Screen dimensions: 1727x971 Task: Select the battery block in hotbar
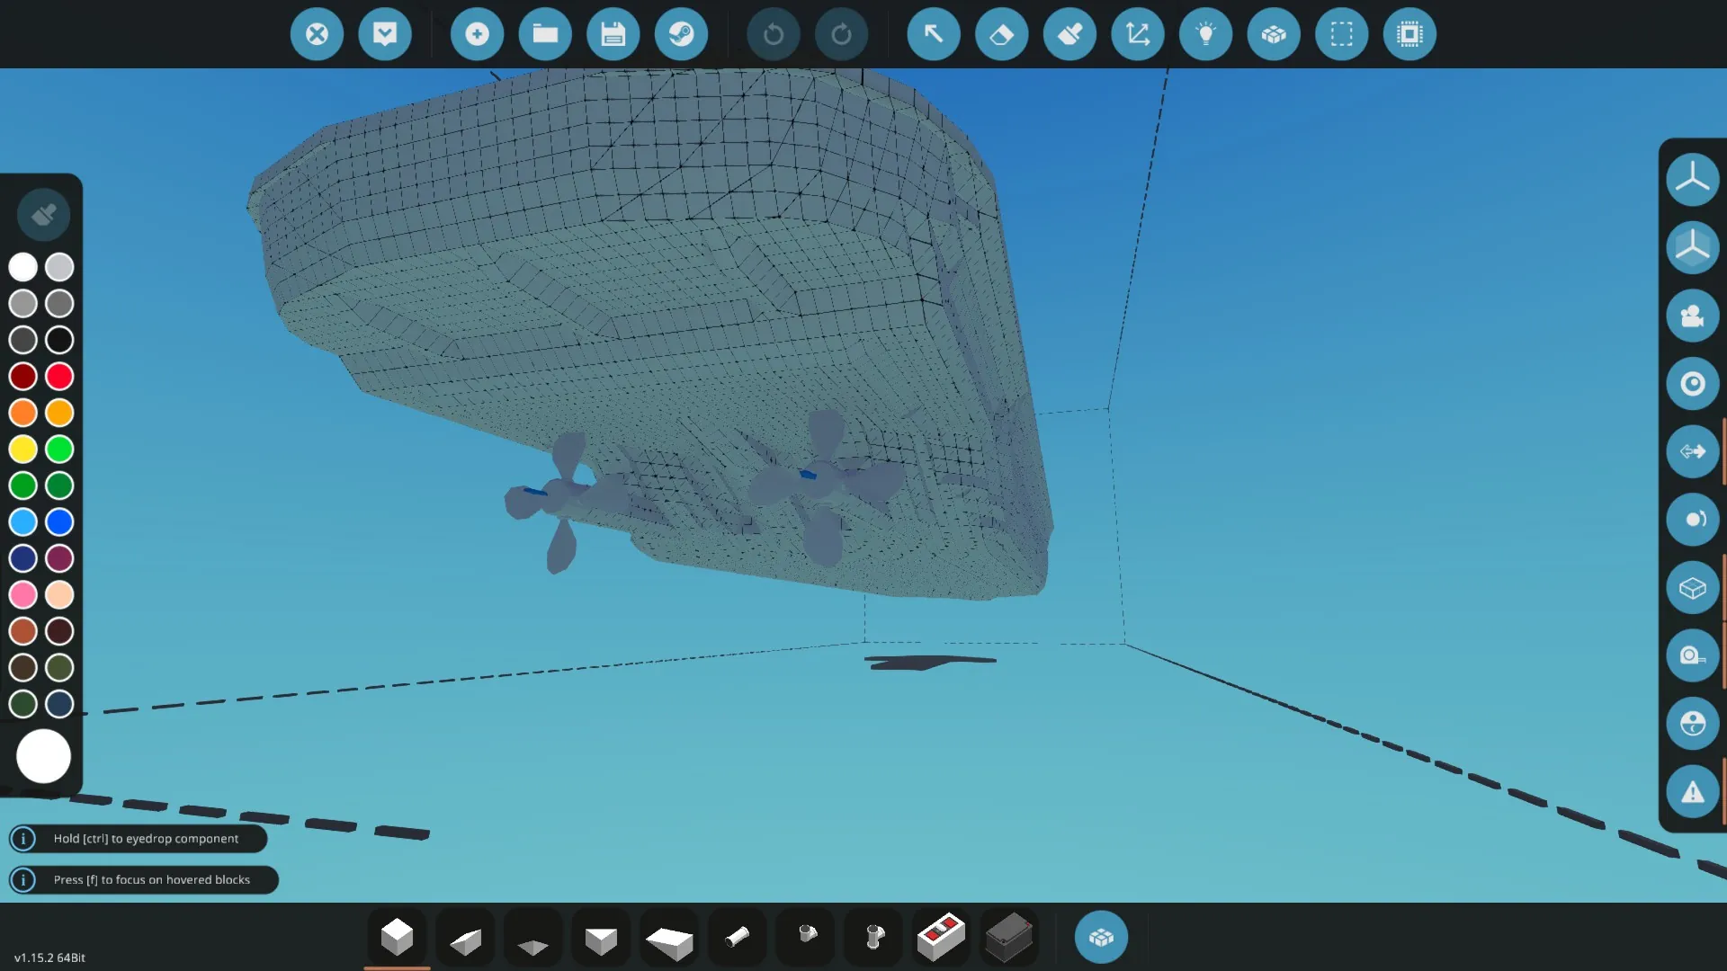coord(1008,938)
